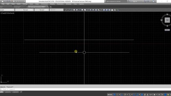Switch to the Layout1 tab
Screen dimensions: 171x96
pyautogui.click(x=8, y=92)
